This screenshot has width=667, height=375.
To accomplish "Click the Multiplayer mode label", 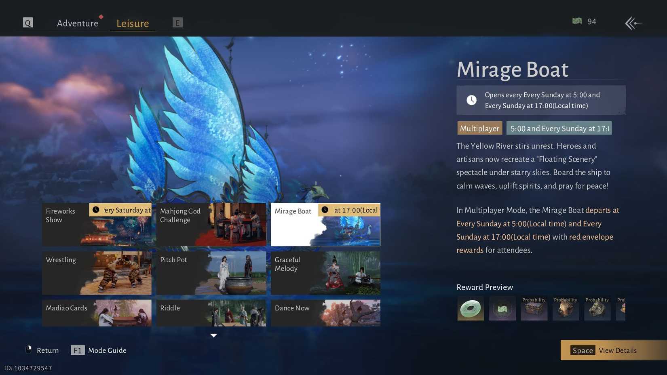I will (479, 128).
